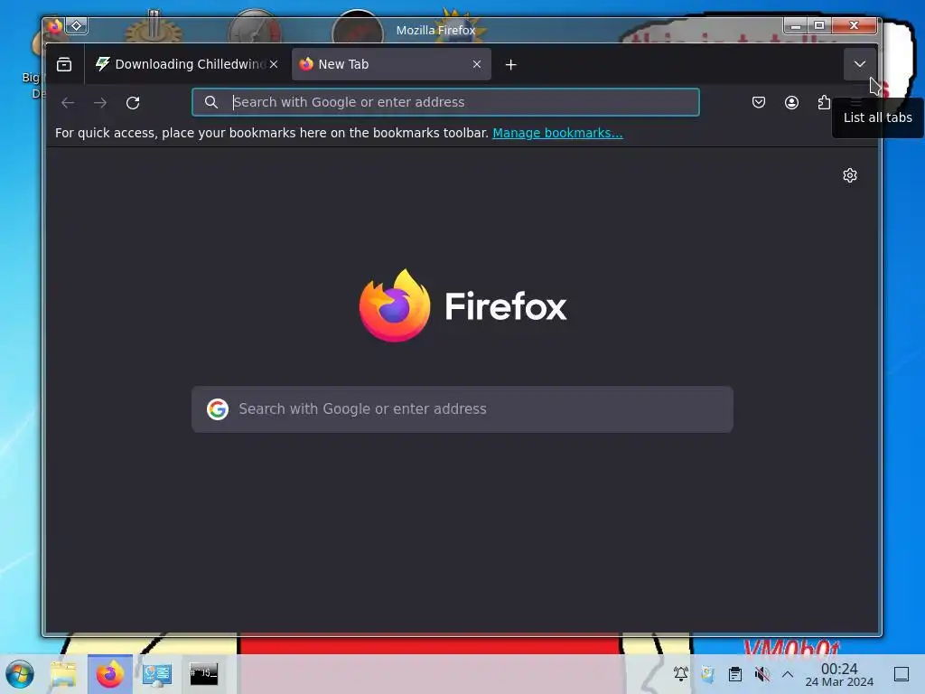This screenshot has width=925, height=694.
Task: Open the clock showing 00:24
Action: pyautogui.click(x=839, y=674)
